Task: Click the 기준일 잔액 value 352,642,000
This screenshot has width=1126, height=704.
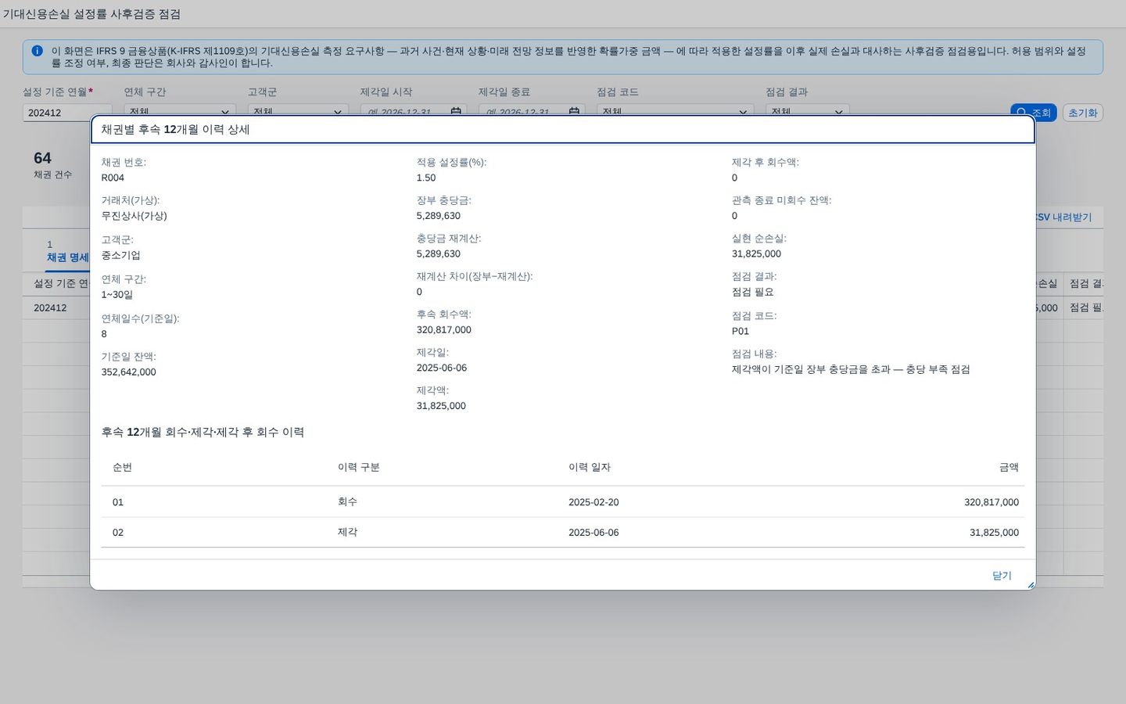Action: click(x=128, y=372)
